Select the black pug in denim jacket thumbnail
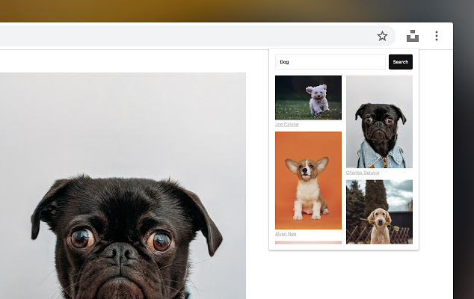Screen dimensions: 474x299 tap(379, 122)
